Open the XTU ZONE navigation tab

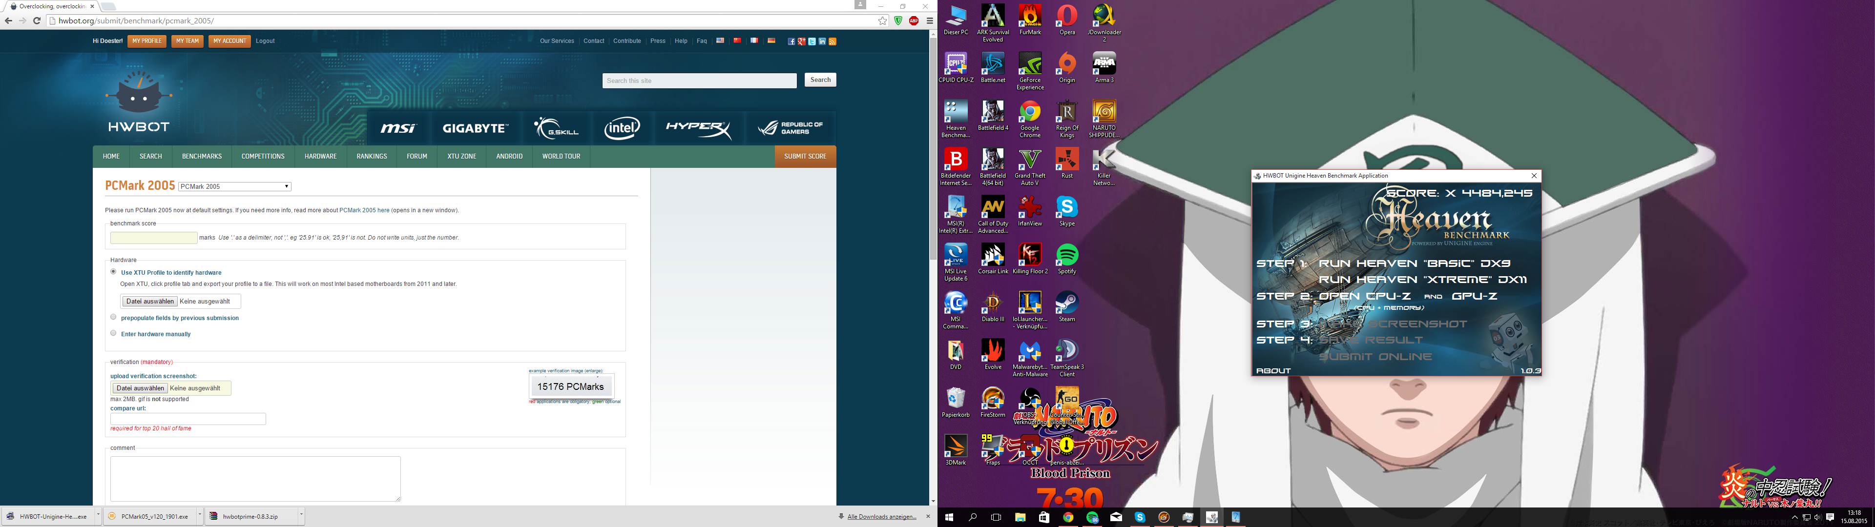pos(461,157)
